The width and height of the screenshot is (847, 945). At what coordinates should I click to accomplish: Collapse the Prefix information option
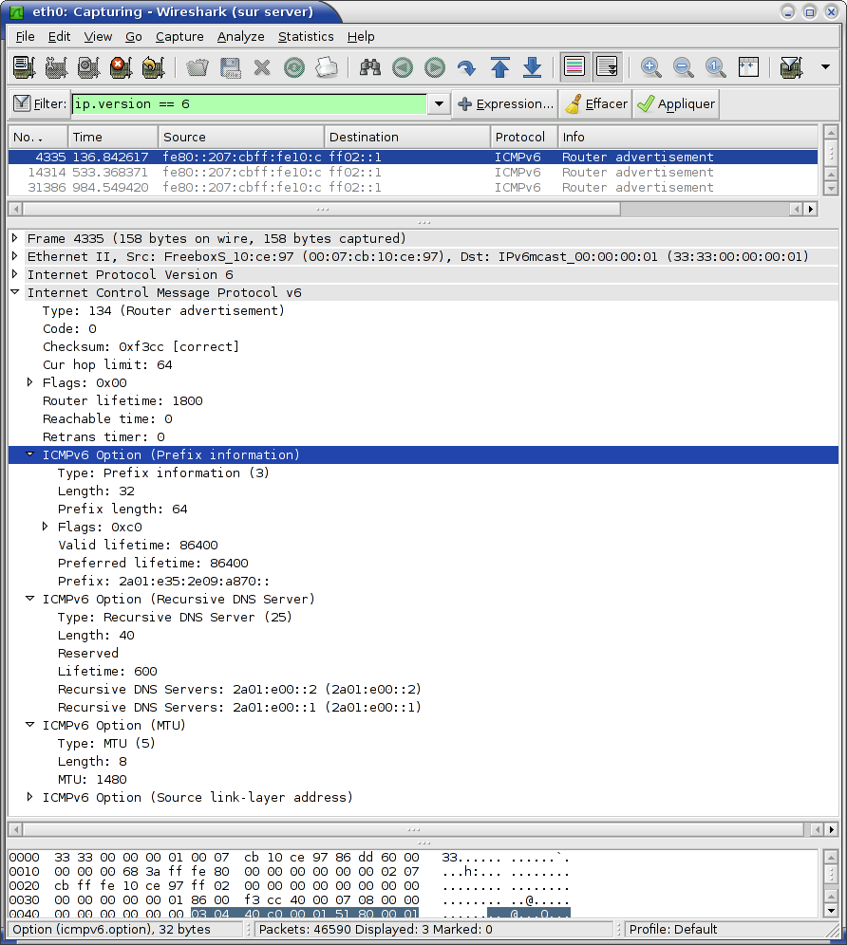pyautogui.click(x=30, y=454)
